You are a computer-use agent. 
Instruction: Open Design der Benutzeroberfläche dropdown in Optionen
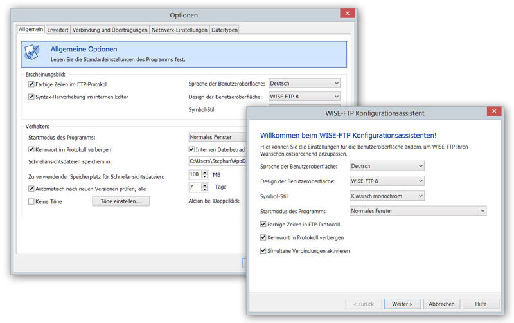click(x=304, y=97)
